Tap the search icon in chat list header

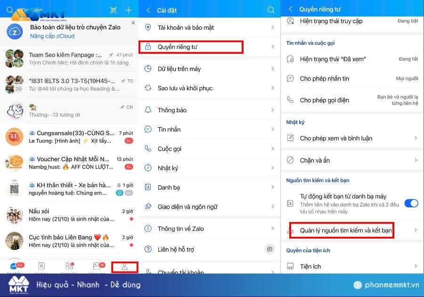10,10
